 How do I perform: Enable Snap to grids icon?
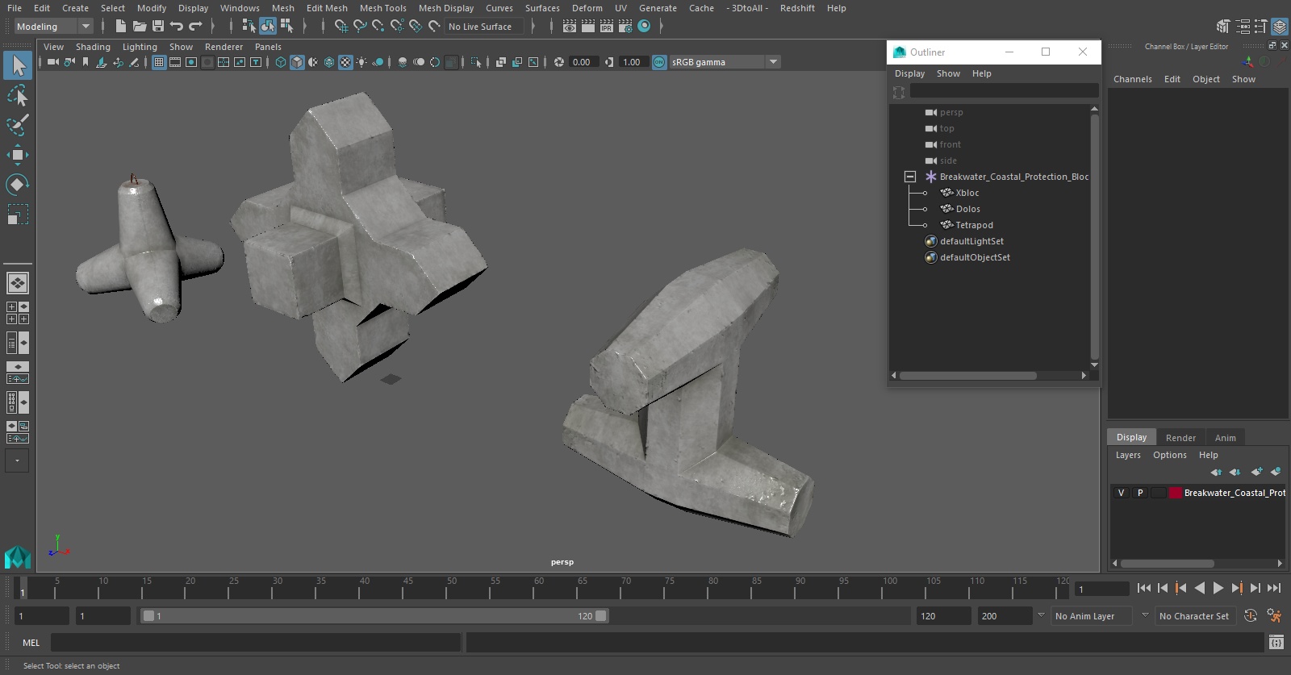pos(341,27)
